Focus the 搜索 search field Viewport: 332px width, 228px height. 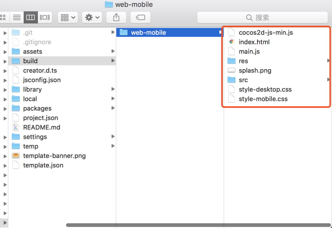coord(262,17)
